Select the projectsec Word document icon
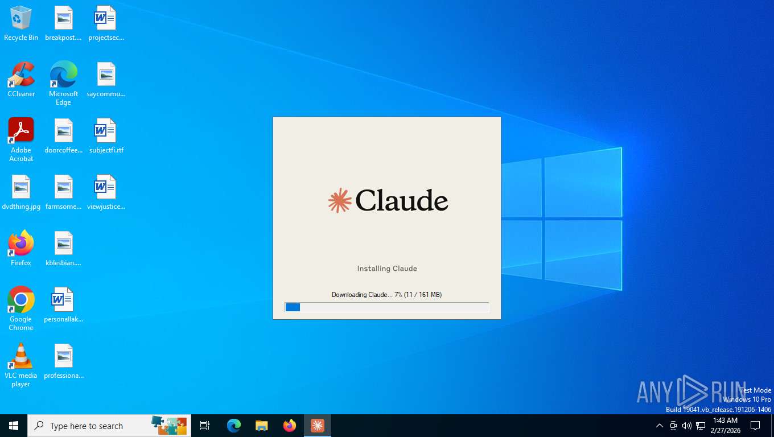The height and width of the screenshot is (437, 774). click(106, 23)
